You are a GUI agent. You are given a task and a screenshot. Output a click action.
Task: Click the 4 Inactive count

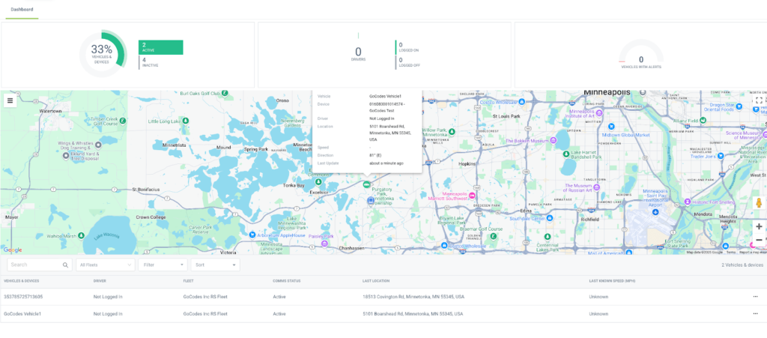(150, 62)
